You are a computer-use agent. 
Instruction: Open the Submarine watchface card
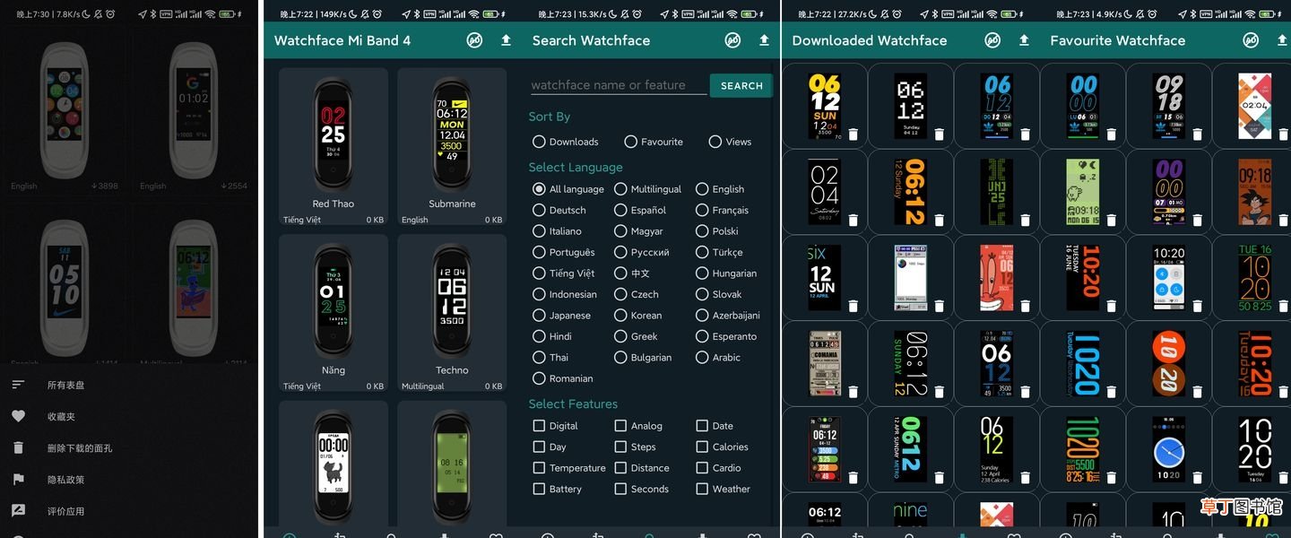tap(452, 147)
